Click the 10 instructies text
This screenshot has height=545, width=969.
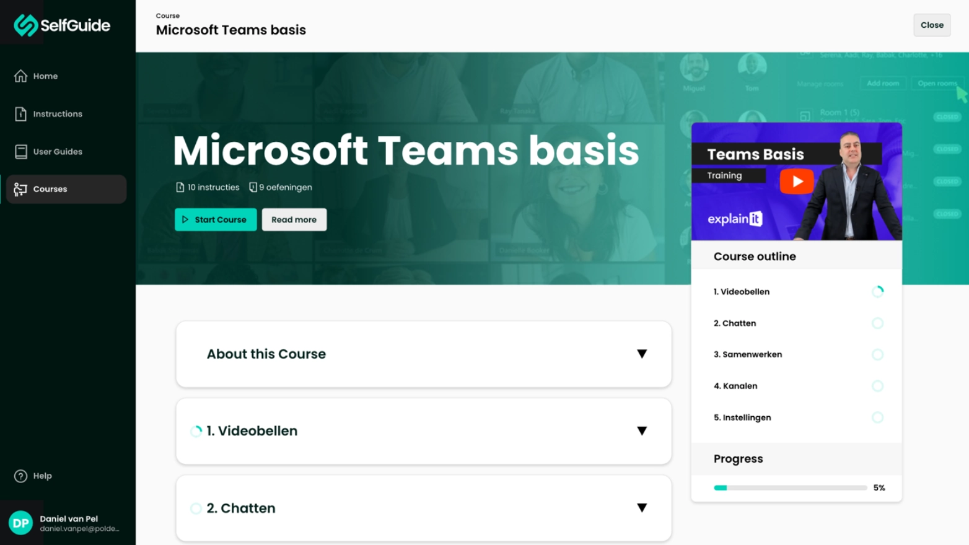pos(213,187)
